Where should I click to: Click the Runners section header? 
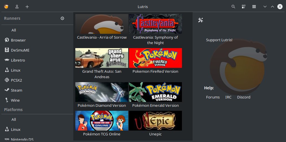click(12, 18)
